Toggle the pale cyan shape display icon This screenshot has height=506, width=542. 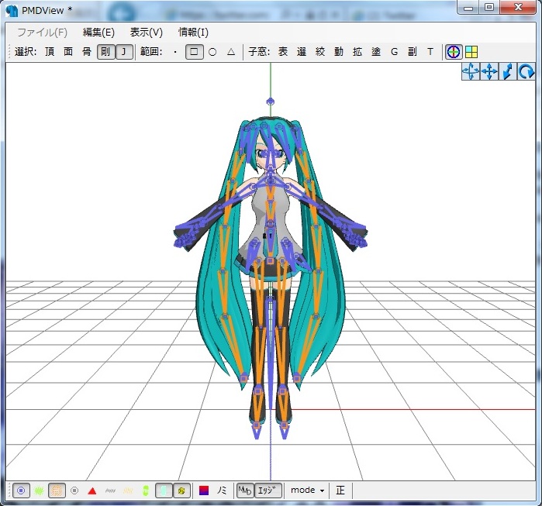tap(164, 491)
